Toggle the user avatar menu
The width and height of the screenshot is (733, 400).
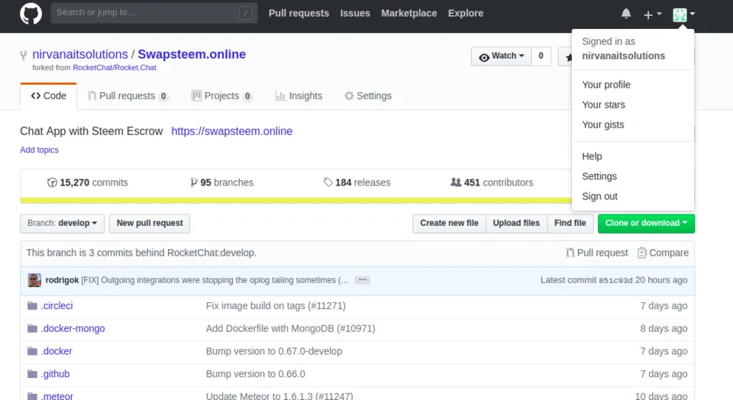[683, 15]
